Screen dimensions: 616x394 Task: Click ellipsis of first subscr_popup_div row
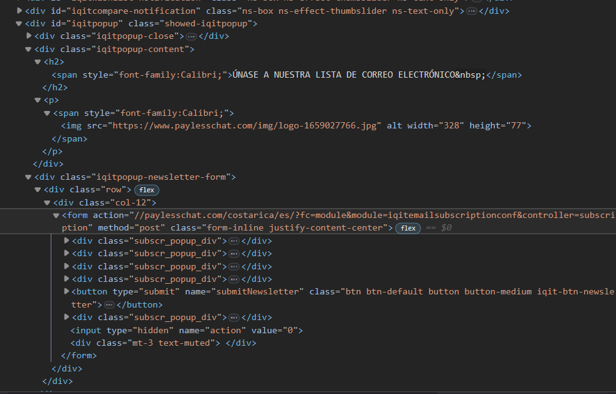point(234,241)
